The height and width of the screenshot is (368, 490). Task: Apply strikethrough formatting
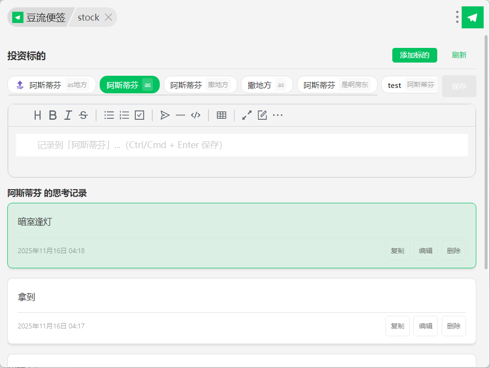click(x=83, y=115)
